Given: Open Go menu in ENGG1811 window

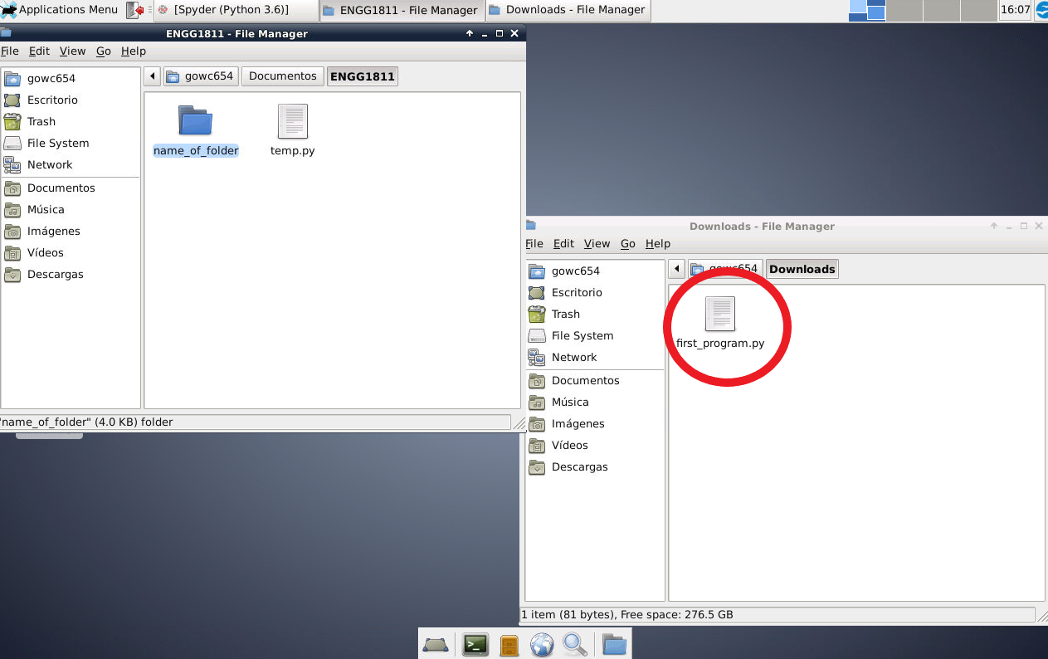Looking at the screenshot, I should [x=103, y=51].
